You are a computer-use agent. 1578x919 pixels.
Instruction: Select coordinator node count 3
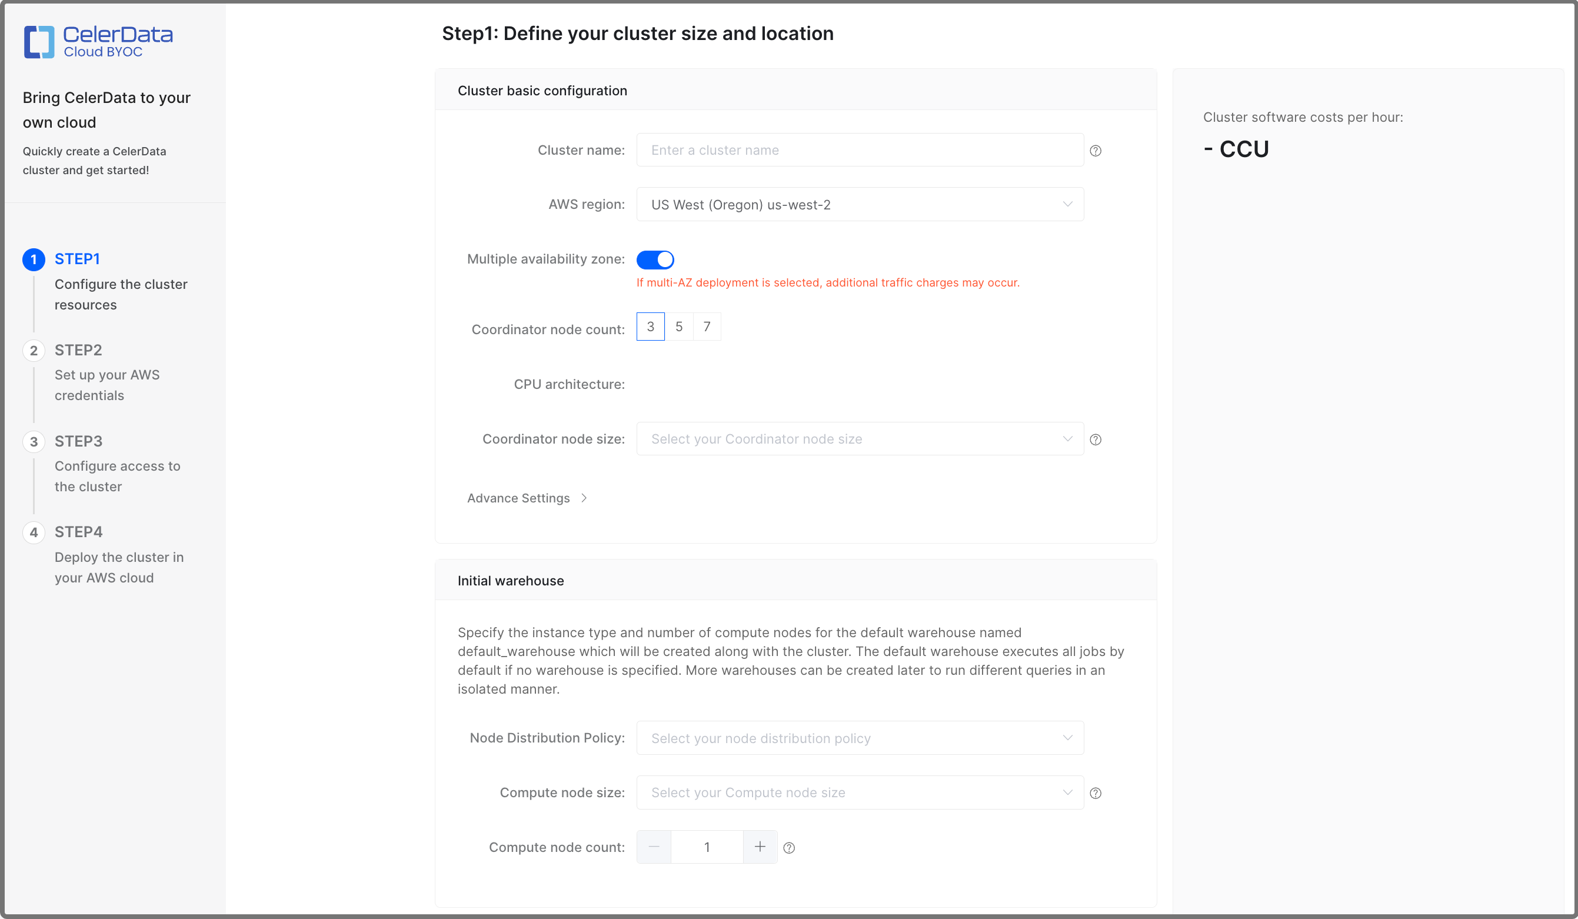click(650, 327)
